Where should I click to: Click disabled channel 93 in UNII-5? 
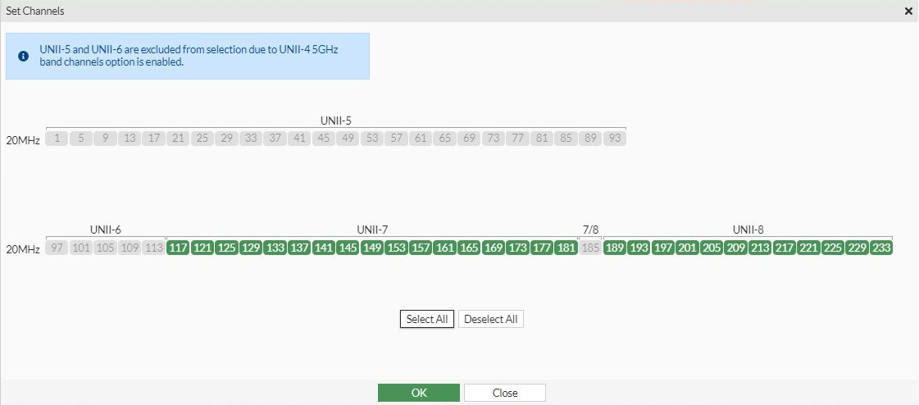coord(614,139)
